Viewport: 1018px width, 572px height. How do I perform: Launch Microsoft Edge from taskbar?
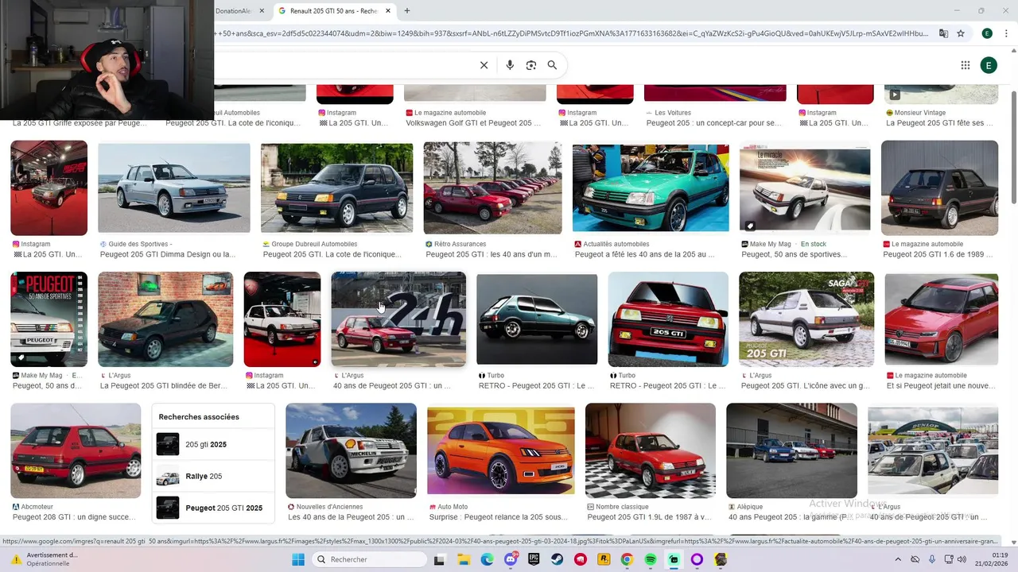coord(487,559)
